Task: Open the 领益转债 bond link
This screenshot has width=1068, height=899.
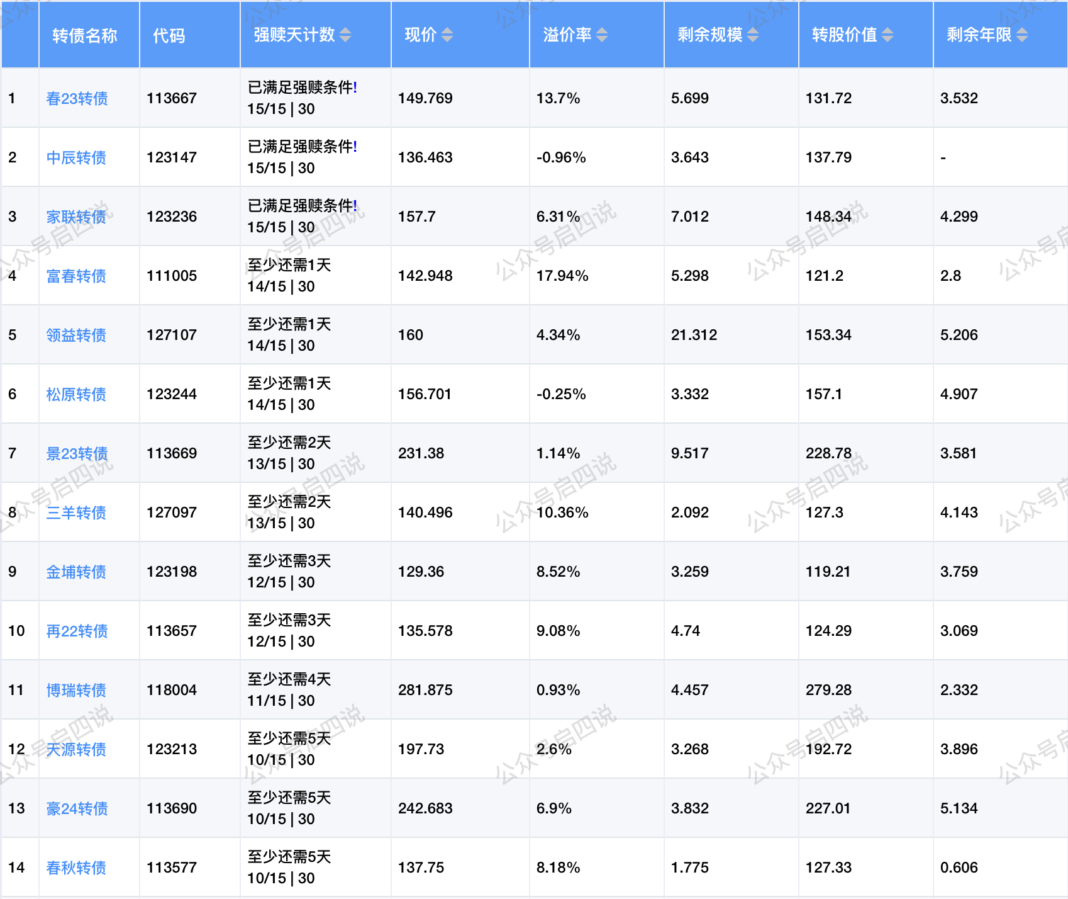Action: pos(76,336)
